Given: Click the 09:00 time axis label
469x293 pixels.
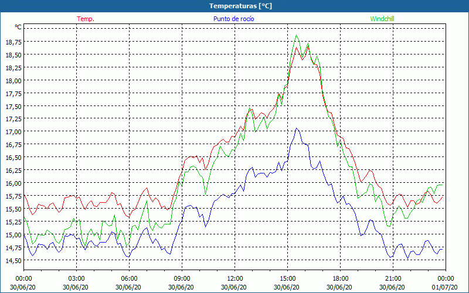Looking at the screenshot, I should (182, 278).
